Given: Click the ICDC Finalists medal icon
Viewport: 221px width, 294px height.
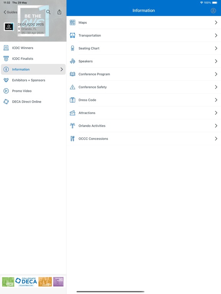Looking at the screenshot, I should [6, 59].
